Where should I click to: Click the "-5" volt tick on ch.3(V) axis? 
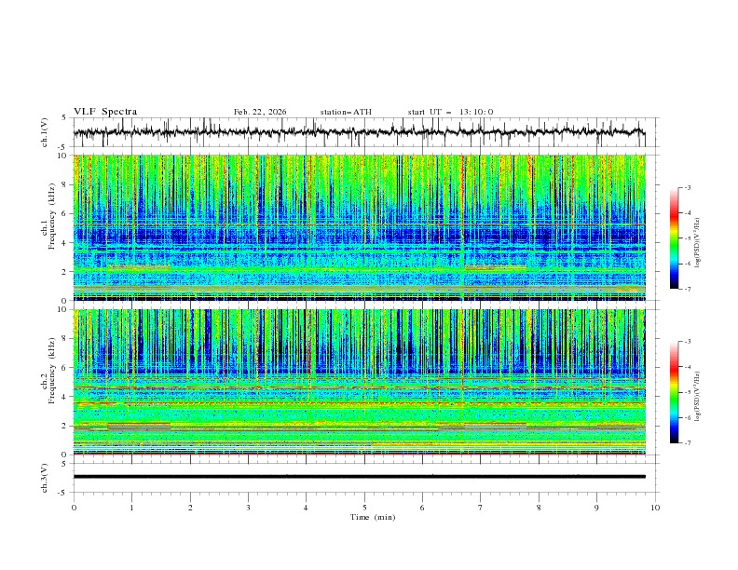tap(62, 493)
